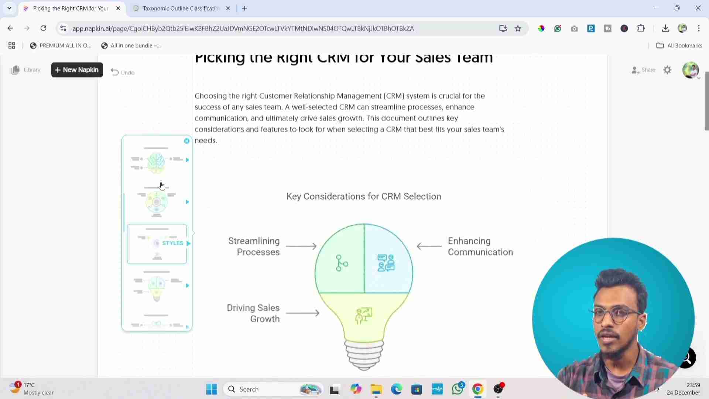The width and height of the screenshot is (709, 399).
Task: Expand STYLES arrow on highlighted thumbnail
Action: pyautogui.click(x=188, y=244)
